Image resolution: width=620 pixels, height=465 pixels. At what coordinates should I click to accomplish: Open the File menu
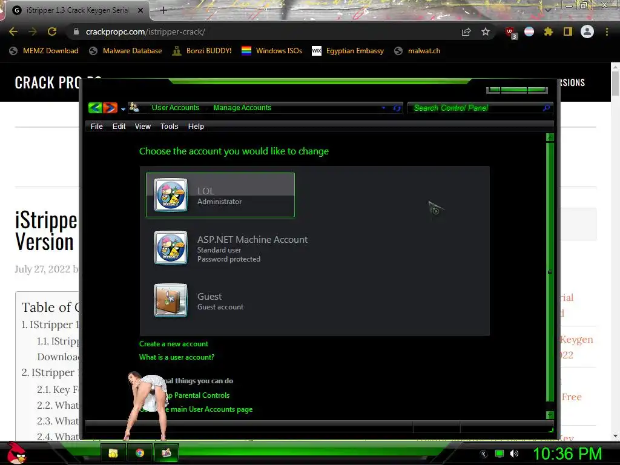(x=96, y=126)
